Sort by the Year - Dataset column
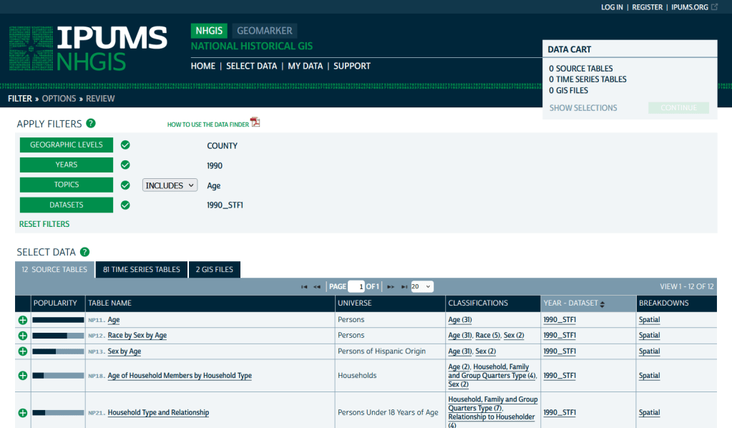This screenshot has height=428, width=732. (x=574, y=303)
